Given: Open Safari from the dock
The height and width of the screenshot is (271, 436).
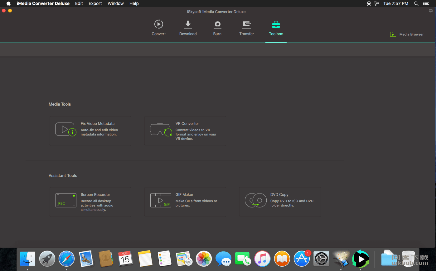Looking at the screenshot, I should pyautogui.click(x=66, y=259).
